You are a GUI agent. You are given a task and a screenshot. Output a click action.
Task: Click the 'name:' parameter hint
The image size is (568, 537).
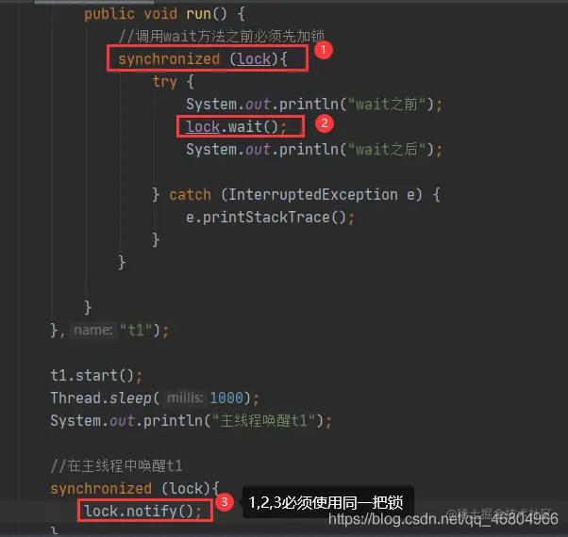coord(93,330)
